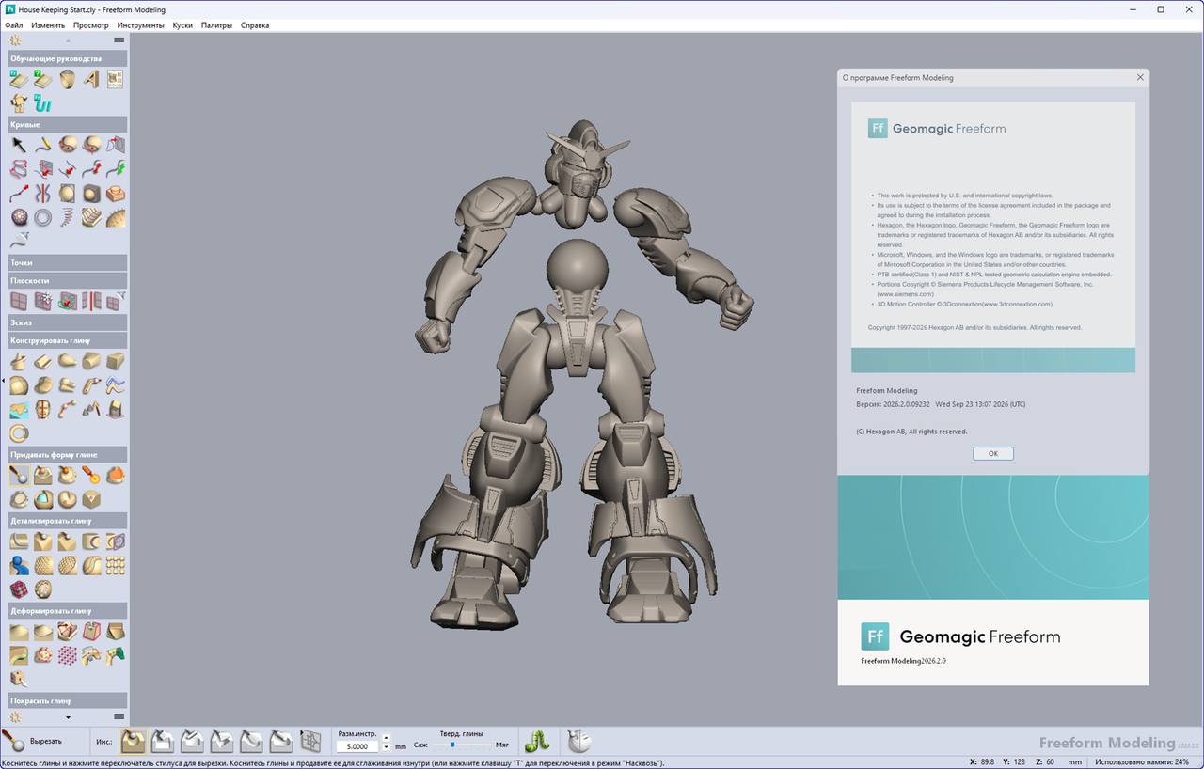Image resolution: width=1204 pixels, height=769 pixels.
Task: Collapse the Плоскости palette section
Action: pos(68,281)
